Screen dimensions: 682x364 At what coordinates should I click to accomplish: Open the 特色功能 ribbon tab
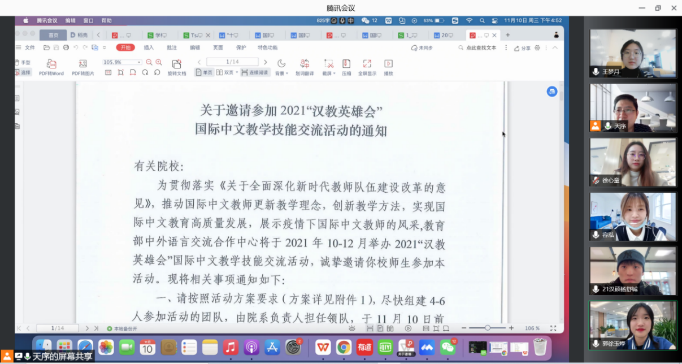point(268,47)
